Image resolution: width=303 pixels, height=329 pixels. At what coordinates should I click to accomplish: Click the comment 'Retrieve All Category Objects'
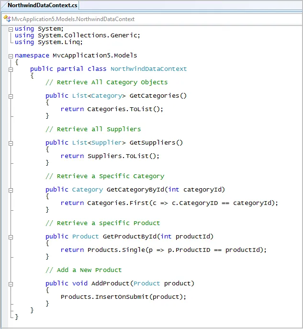coord(107,82)
